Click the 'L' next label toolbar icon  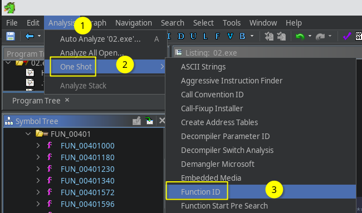point(206,36)
